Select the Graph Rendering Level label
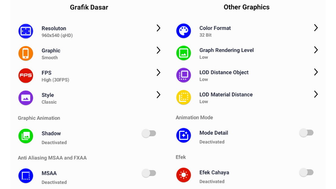Image resolution: width=336 pixels, height=189 pixels. tap(227, 50)
